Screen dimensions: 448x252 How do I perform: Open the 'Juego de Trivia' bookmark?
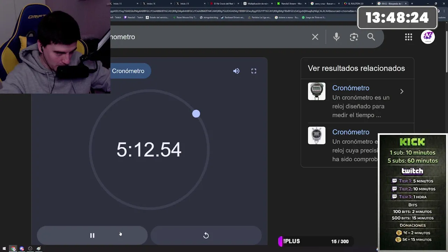[314, 17]
